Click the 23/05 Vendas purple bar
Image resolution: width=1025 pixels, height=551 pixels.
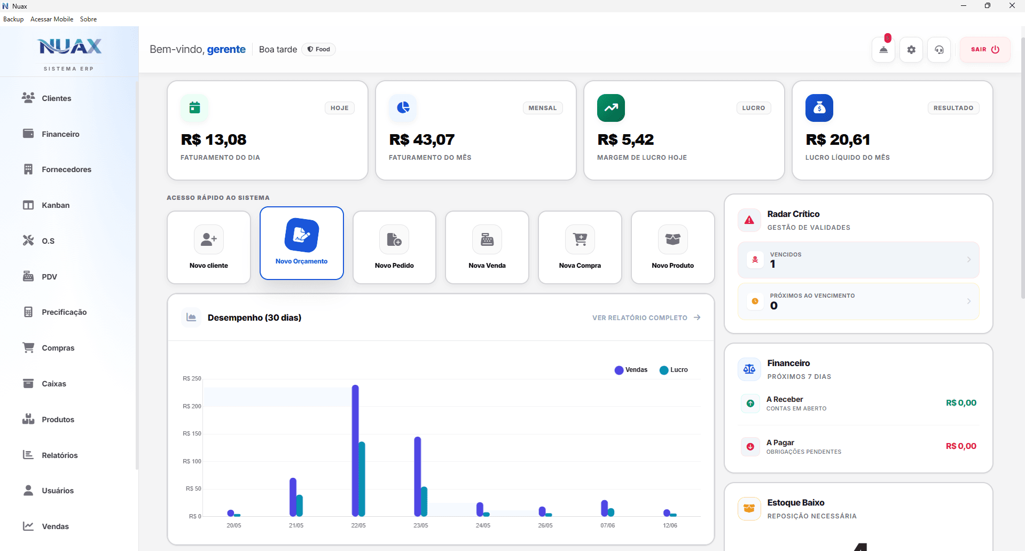[x=418, y=476]
